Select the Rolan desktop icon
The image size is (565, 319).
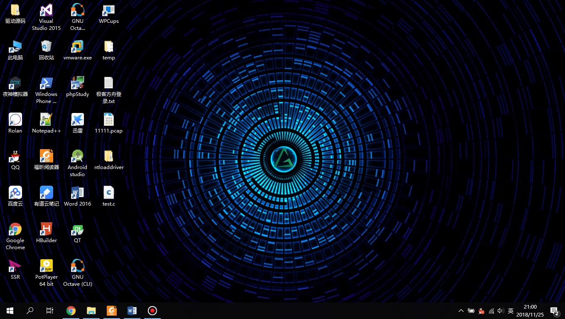[x=15, y=120]
